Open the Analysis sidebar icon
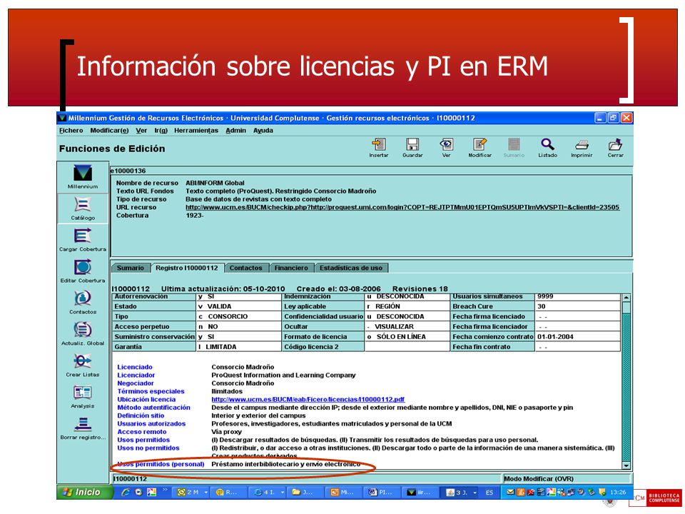 point(83,397)
